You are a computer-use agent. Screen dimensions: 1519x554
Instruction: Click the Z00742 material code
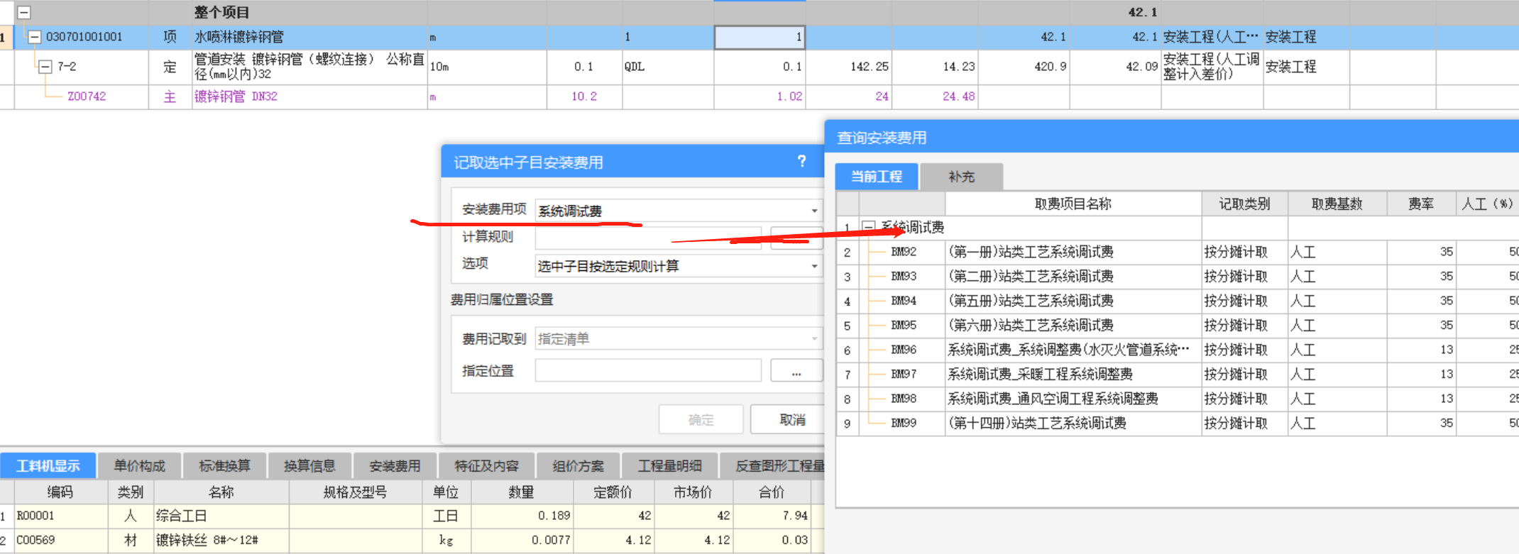click(87, 96)
